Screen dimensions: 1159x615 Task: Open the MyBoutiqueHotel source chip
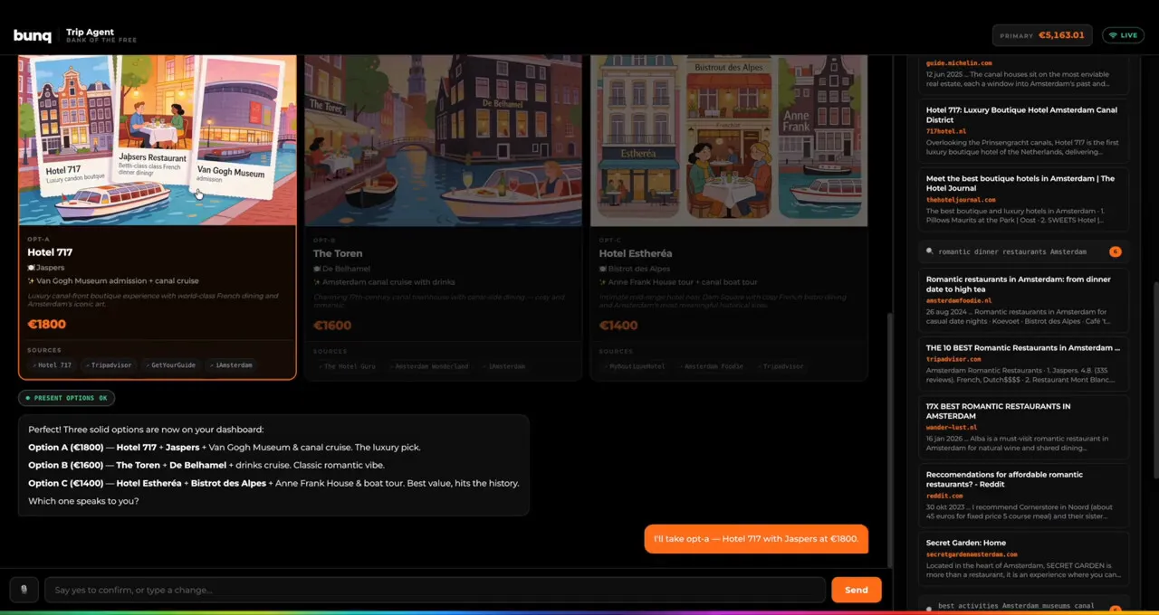coord(634,366)
